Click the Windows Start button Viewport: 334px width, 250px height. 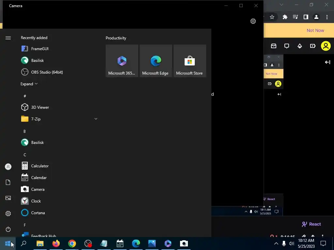coord(8,243)
